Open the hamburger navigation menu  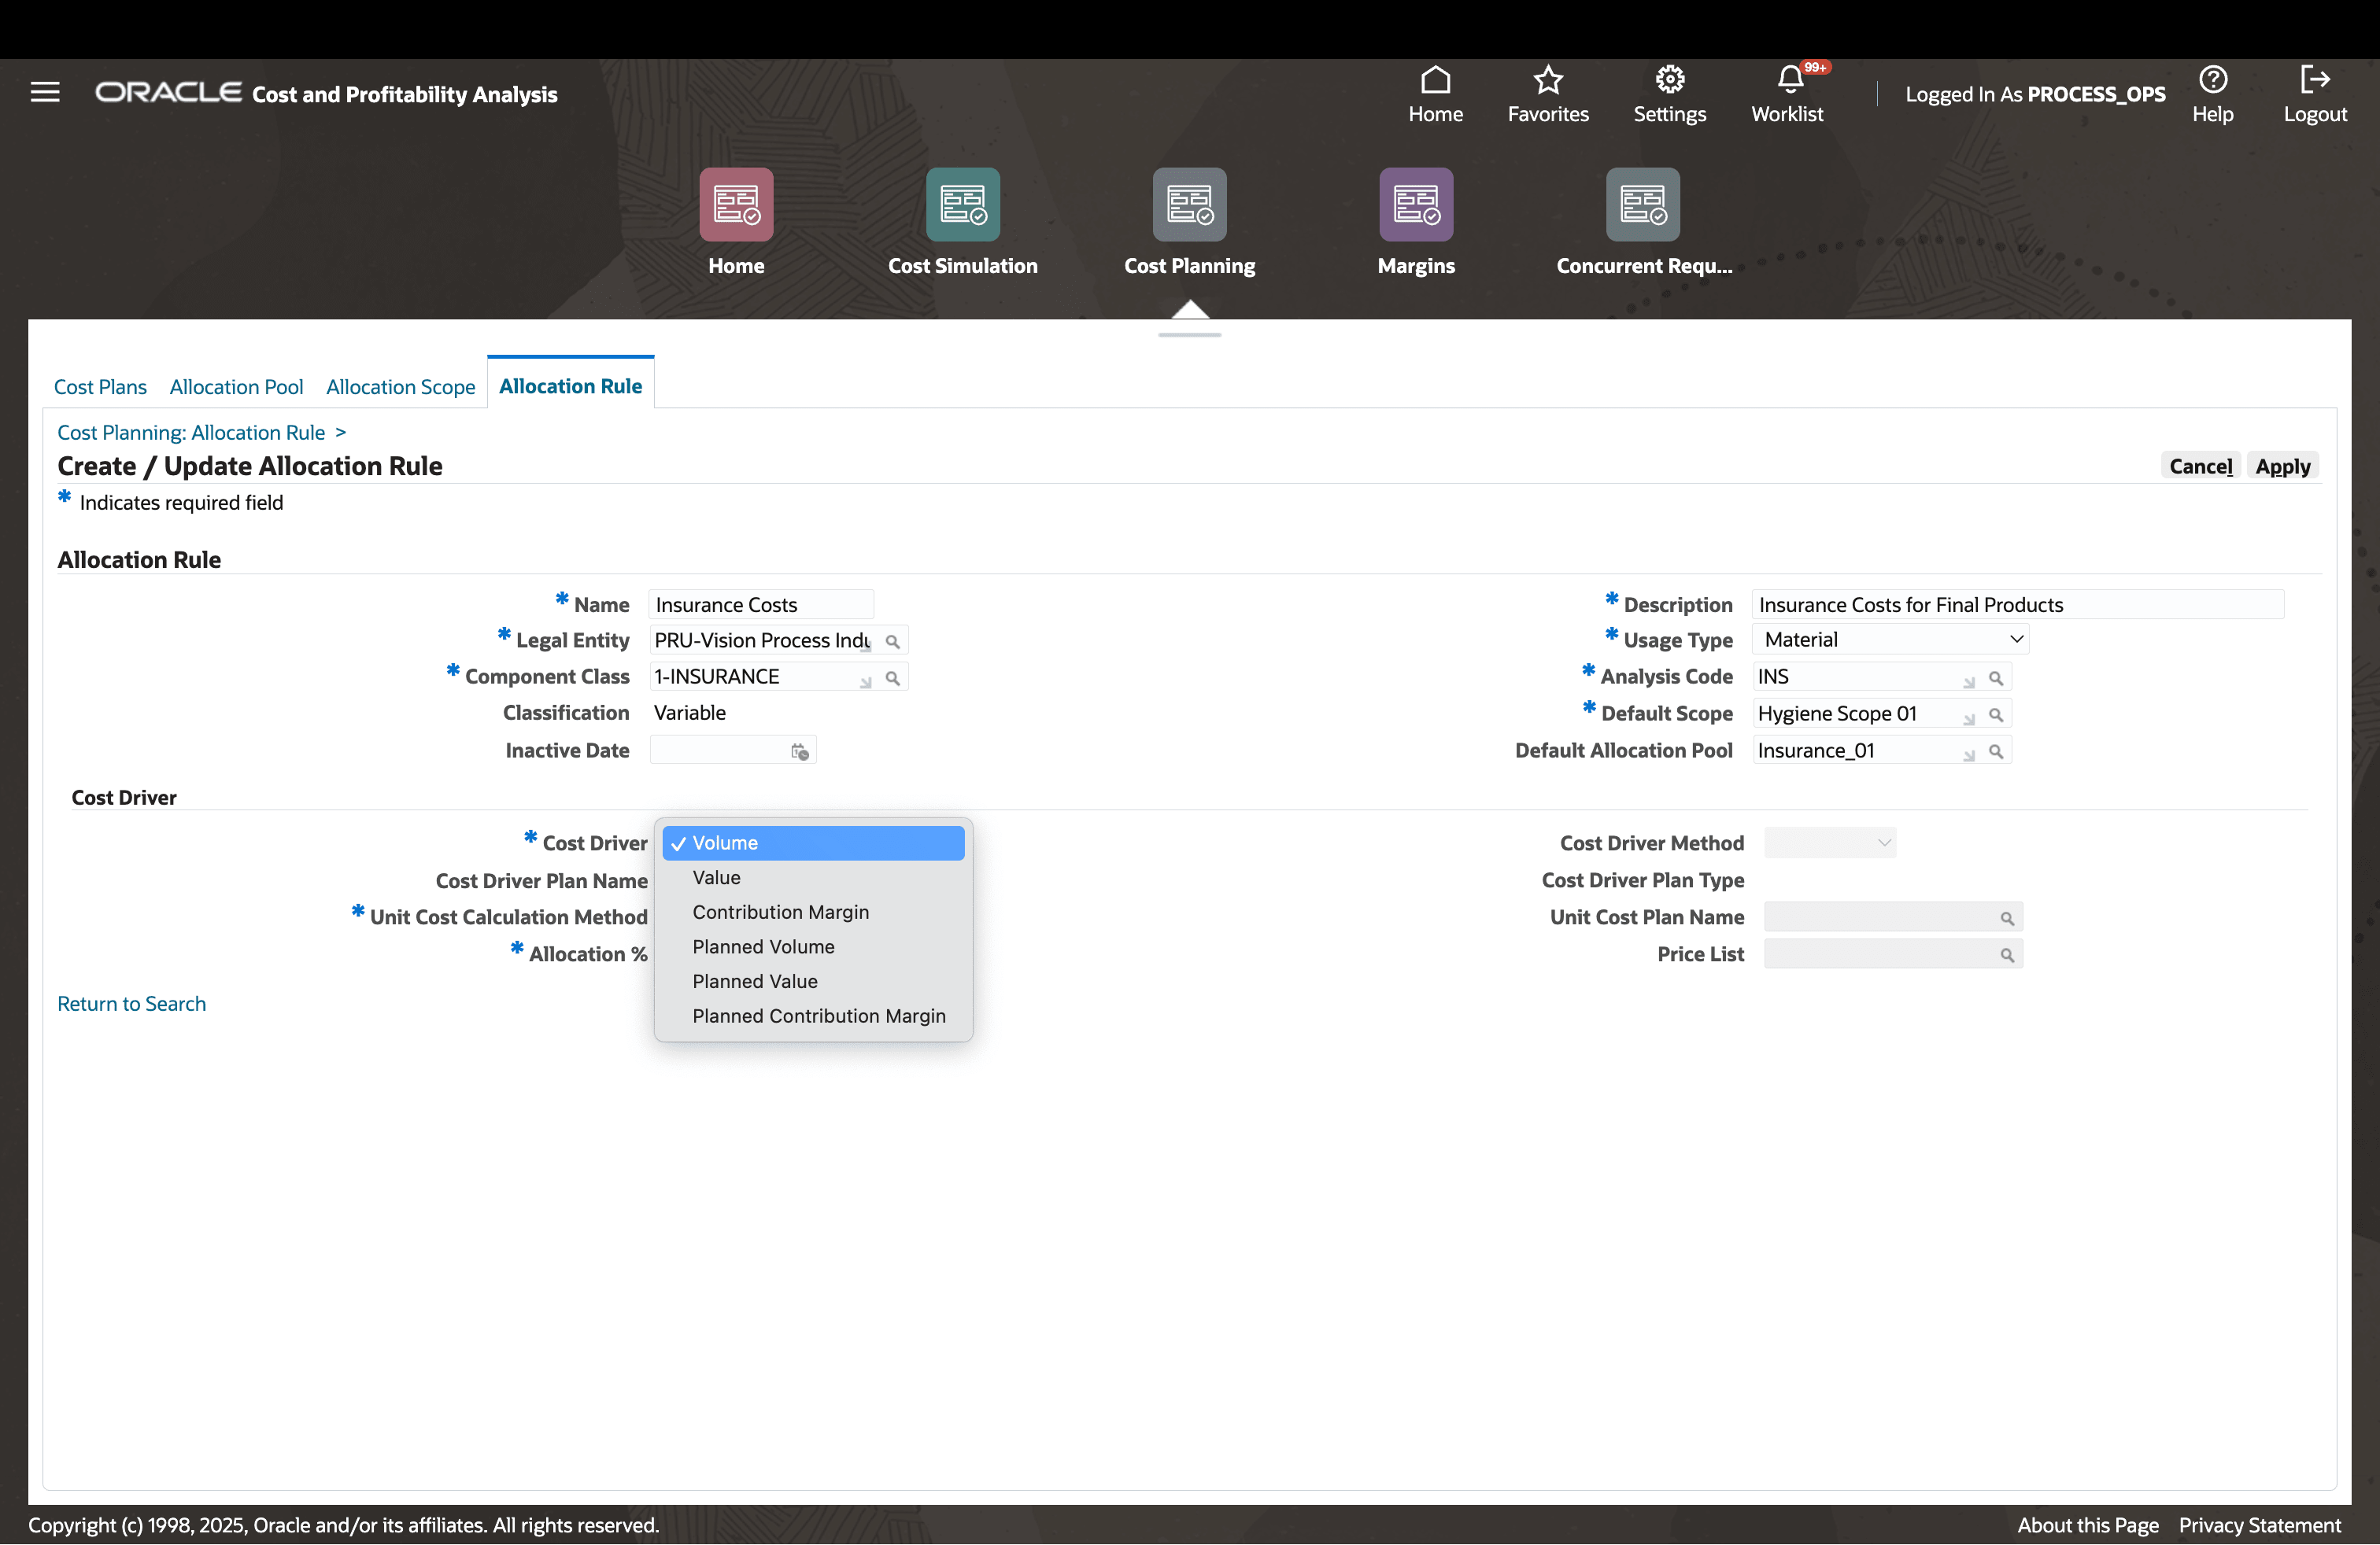click(x=45, y=92)
